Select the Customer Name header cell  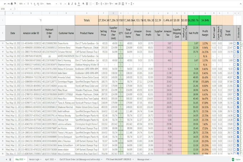66,33
